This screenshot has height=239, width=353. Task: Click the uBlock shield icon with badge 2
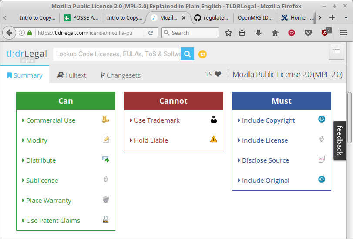coord(325,32)
